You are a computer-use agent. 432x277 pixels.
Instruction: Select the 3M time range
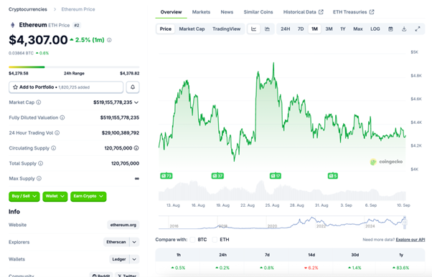click(329, 29)
